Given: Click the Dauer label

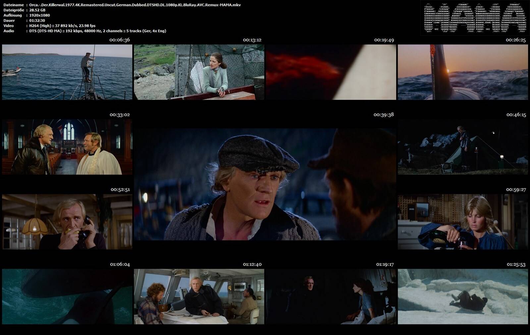Looking at the screenshot, I should point(9,21).
